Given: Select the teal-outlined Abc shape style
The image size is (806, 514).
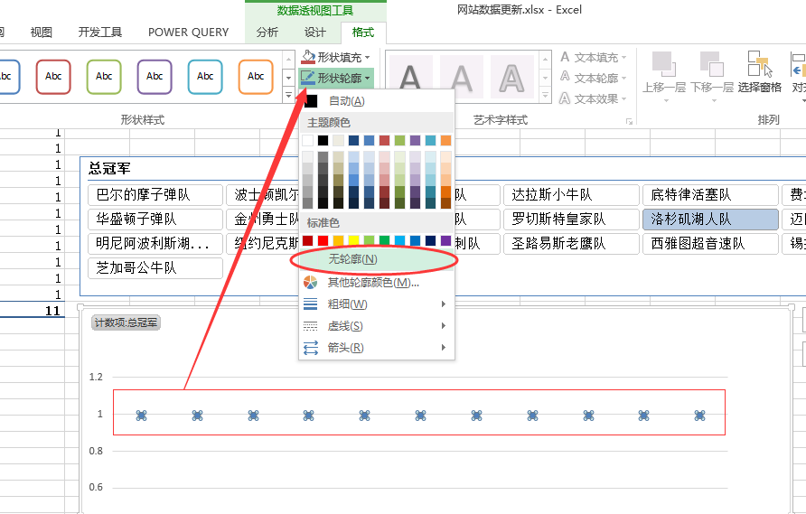Looking at the screenshot, I should coord(205,77).
